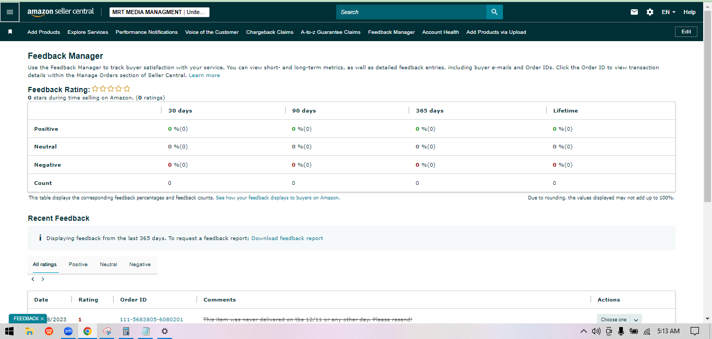The height and width of the screenshot is (339, 712).
Task: Open the MRT MEDIA MANAGMENT account switcher
Action: 159,12
